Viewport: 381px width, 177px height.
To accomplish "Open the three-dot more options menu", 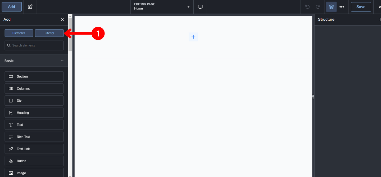I will [342, 7].
